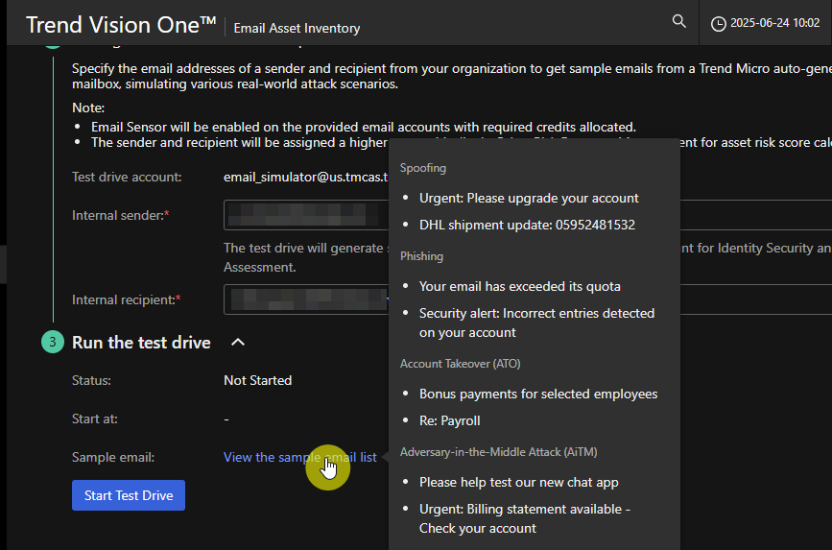Select 'Urgent: Please upgrade your account' sample

529,198
